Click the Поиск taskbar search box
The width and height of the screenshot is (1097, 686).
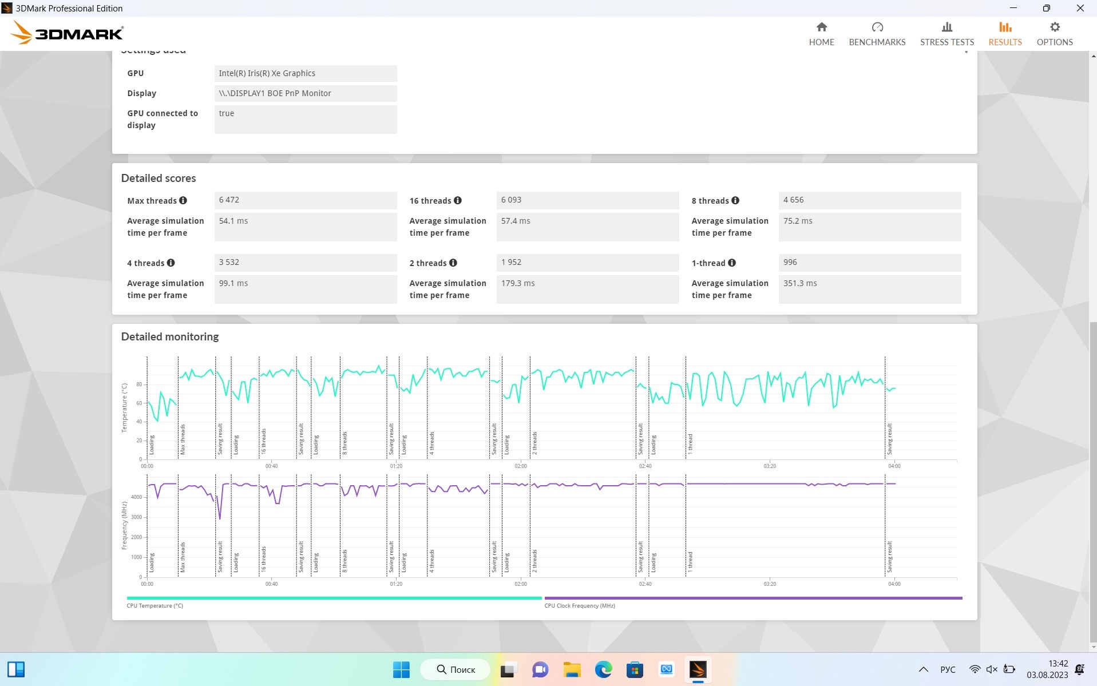pyautogui.click(x=456, y=669)
